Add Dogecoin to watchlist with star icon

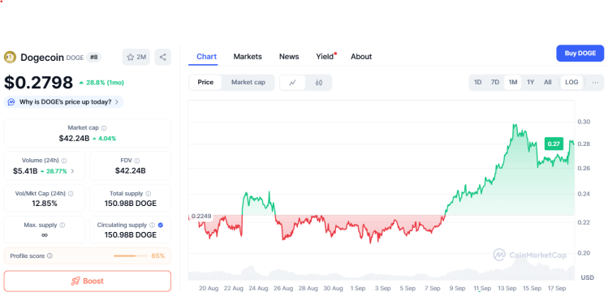136,58
